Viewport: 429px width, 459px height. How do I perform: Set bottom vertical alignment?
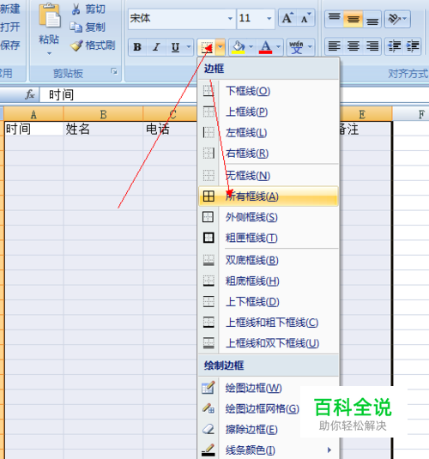point(372,19)
